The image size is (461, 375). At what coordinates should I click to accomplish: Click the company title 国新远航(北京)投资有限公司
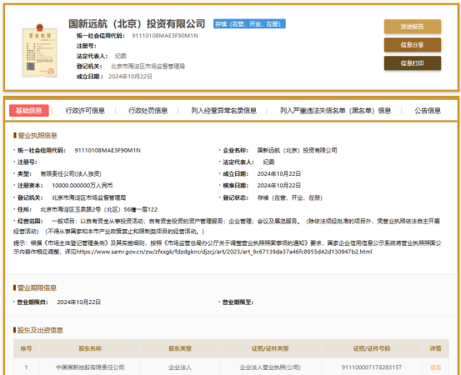[137, 24]
